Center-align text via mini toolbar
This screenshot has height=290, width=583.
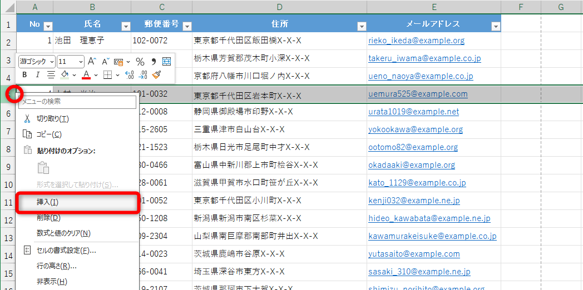51,75
